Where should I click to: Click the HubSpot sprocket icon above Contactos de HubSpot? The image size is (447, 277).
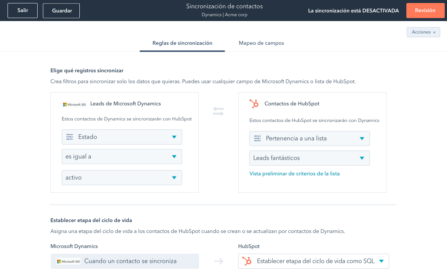coord(254,104)
